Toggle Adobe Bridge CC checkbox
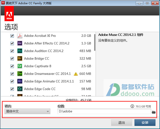The image size is (160, 129). 12,59
